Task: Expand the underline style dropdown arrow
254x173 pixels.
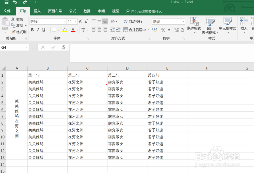Action: pyautogui.click(x=48, y=30)
